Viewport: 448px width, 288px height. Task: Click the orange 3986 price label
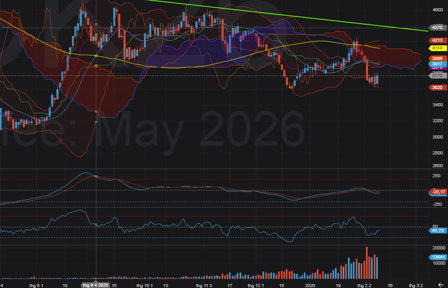(437, 59)
